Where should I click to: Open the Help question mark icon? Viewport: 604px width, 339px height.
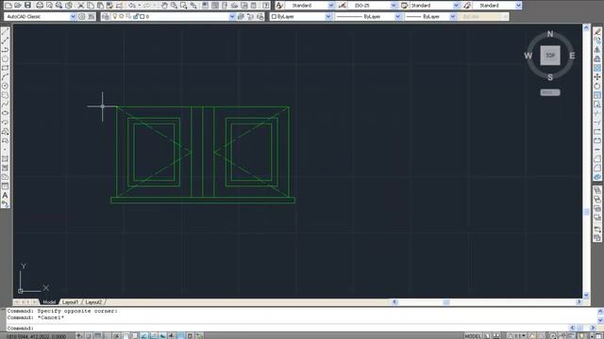click(x=266, y=6)
